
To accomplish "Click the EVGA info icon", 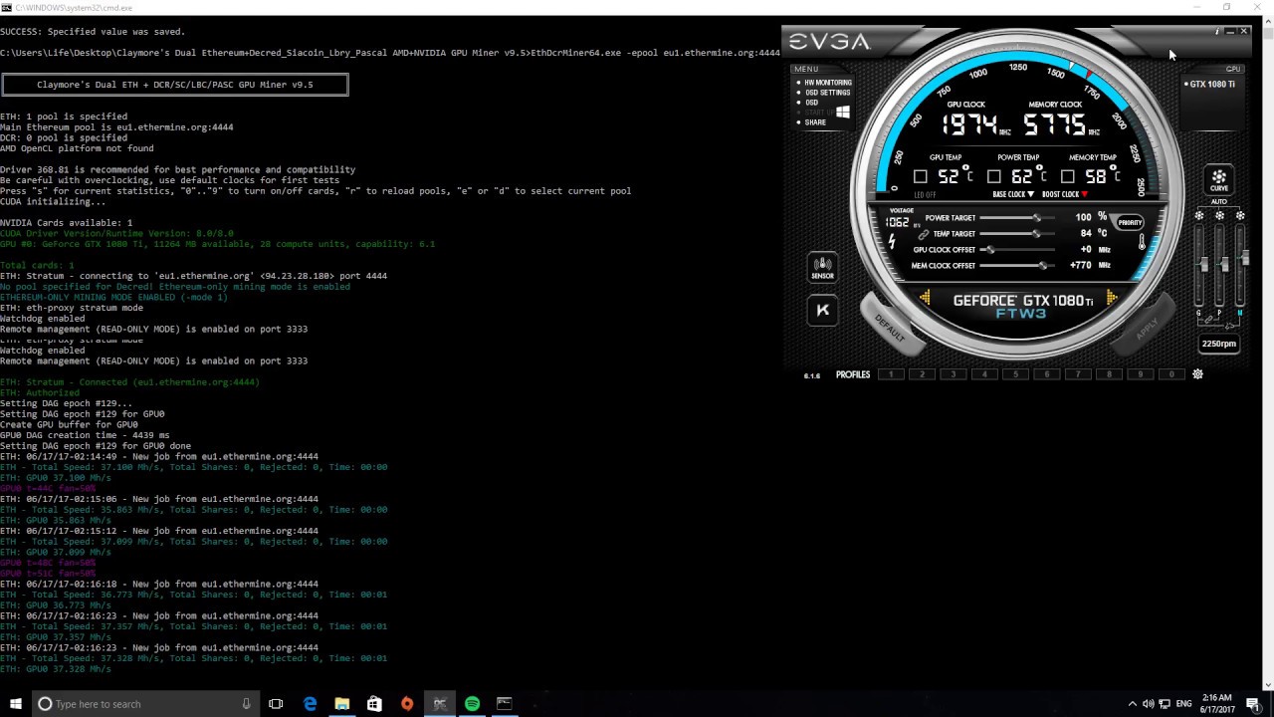I will 1216,32.
